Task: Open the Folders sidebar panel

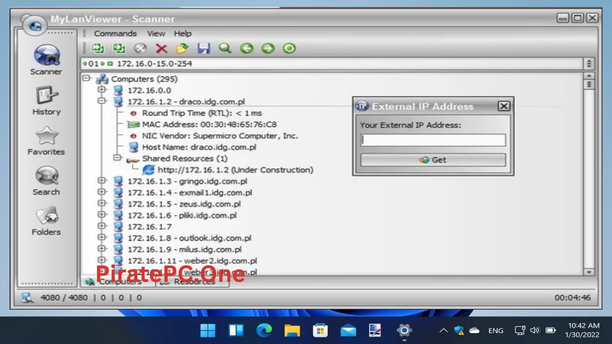Action: 46,222
